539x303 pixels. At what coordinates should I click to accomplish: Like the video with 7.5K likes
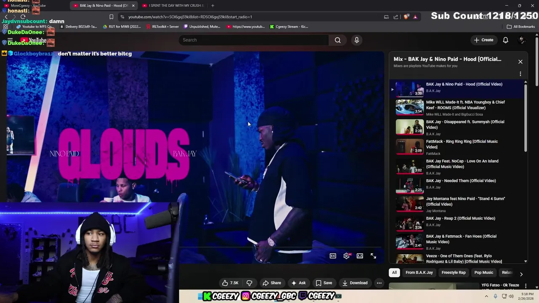(x=230, y=283)
